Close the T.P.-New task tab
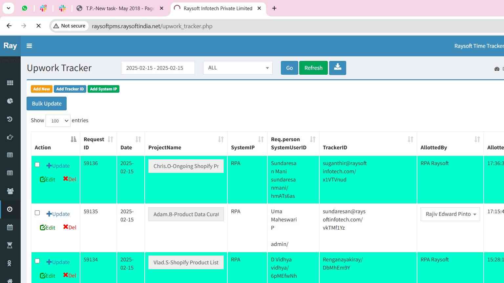504x283 pixels. coord(161,8)
